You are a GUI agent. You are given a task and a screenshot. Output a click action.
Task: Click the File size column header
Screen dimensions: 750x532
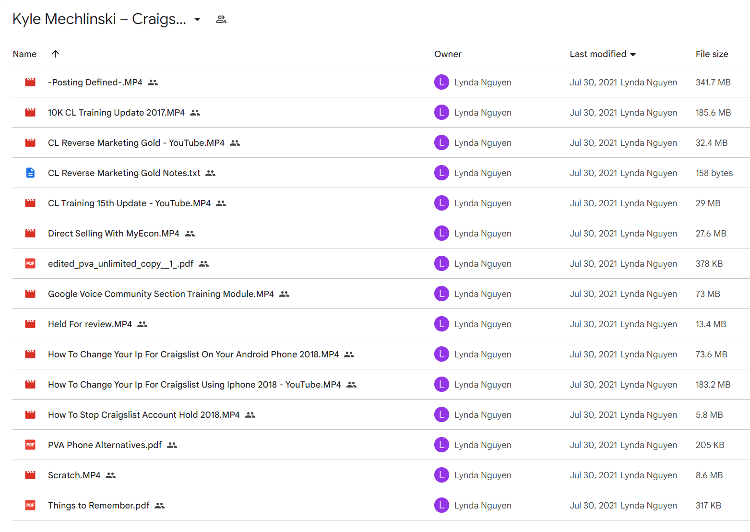712,54
